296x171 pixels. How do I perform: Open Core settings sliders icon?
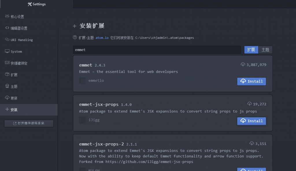tap(7, 16)
